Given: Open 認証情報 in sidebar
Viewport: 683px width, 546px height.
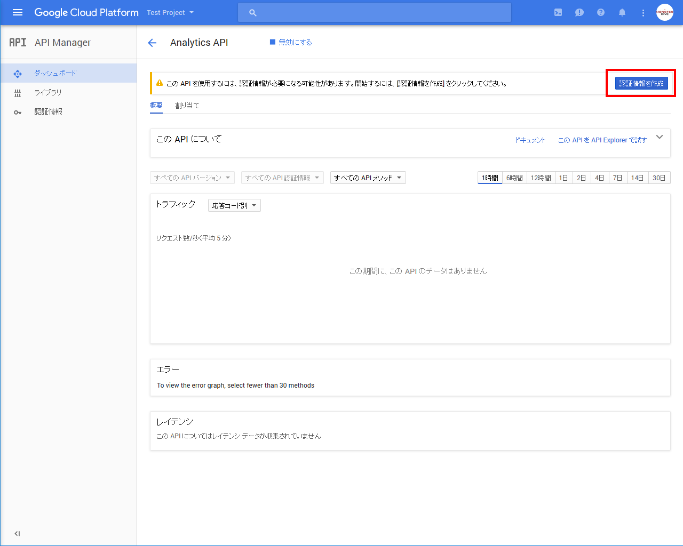Looking at the screenshot, I should (x=68, y=111).
